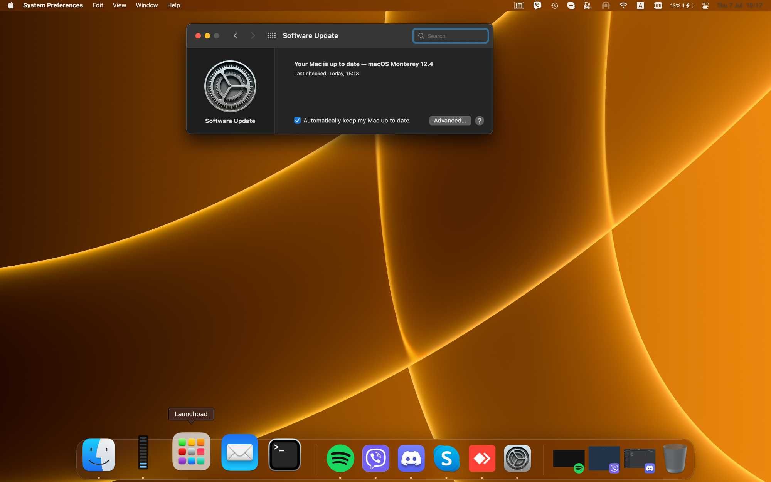
Task: Open the View menu
Action: point(119,5)
